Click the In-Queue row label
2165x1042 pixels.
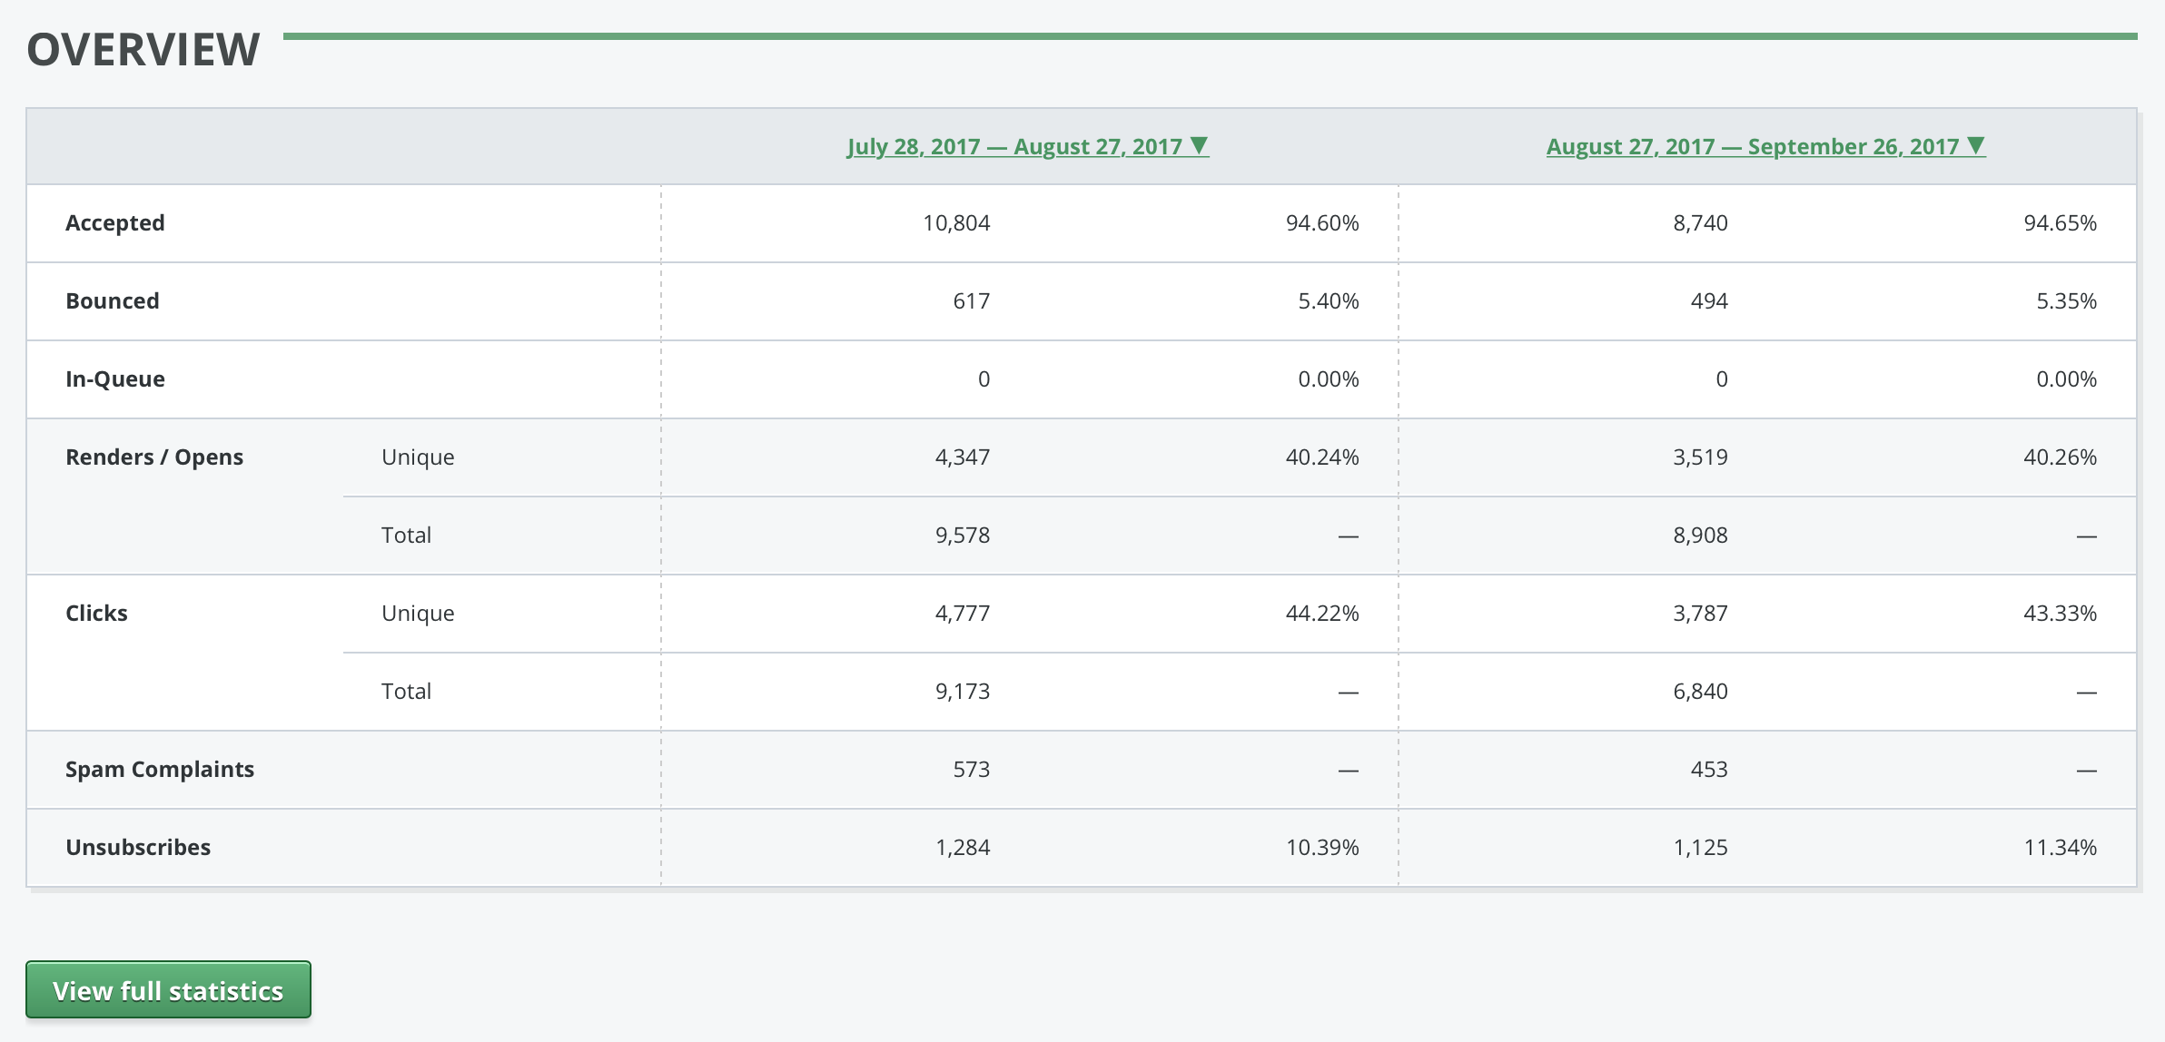click(115, 379)
